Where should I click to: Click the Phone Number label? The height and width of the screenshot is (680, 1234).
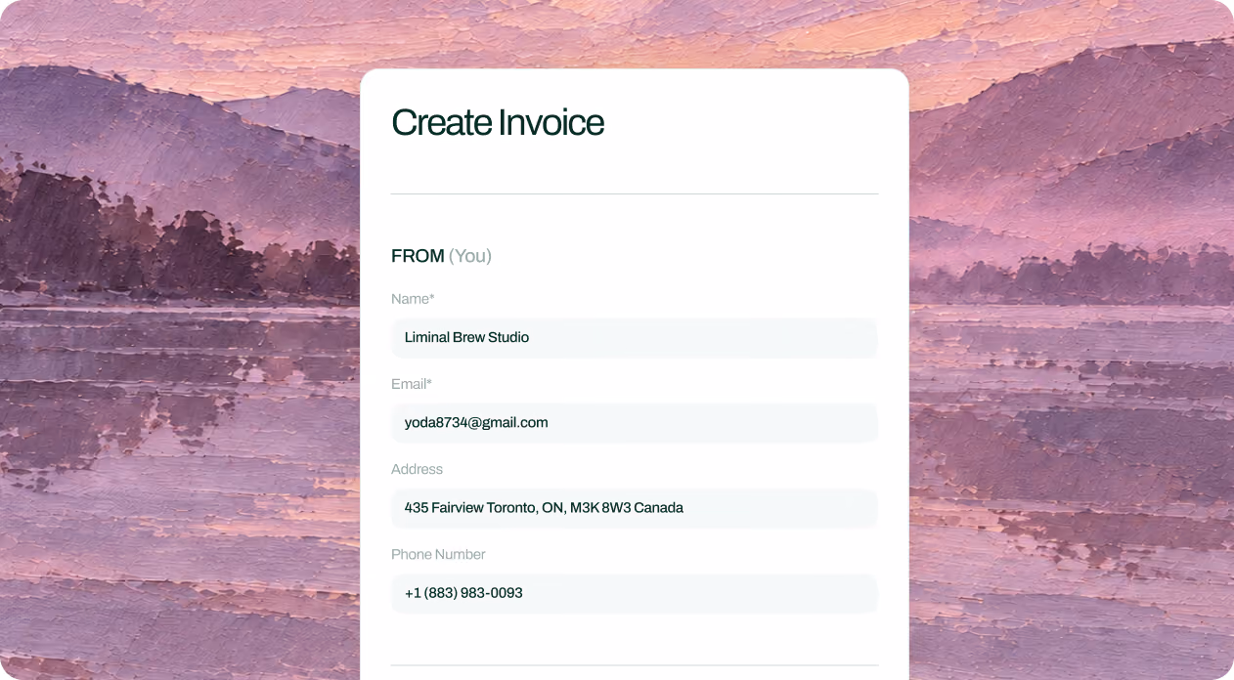pyautogui.click(x=438, y=554)
